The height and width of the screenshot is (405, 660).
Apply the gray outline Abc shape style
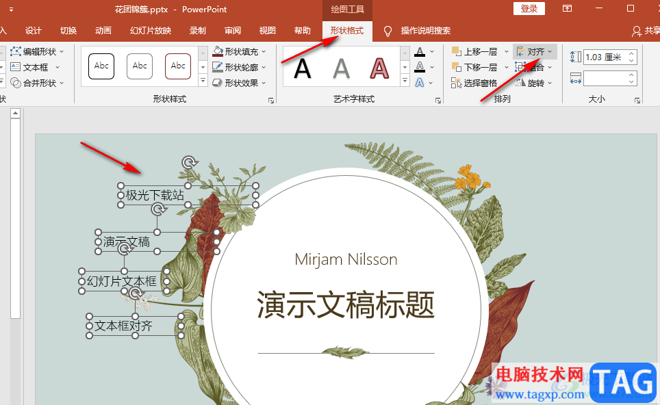point(140,66)
